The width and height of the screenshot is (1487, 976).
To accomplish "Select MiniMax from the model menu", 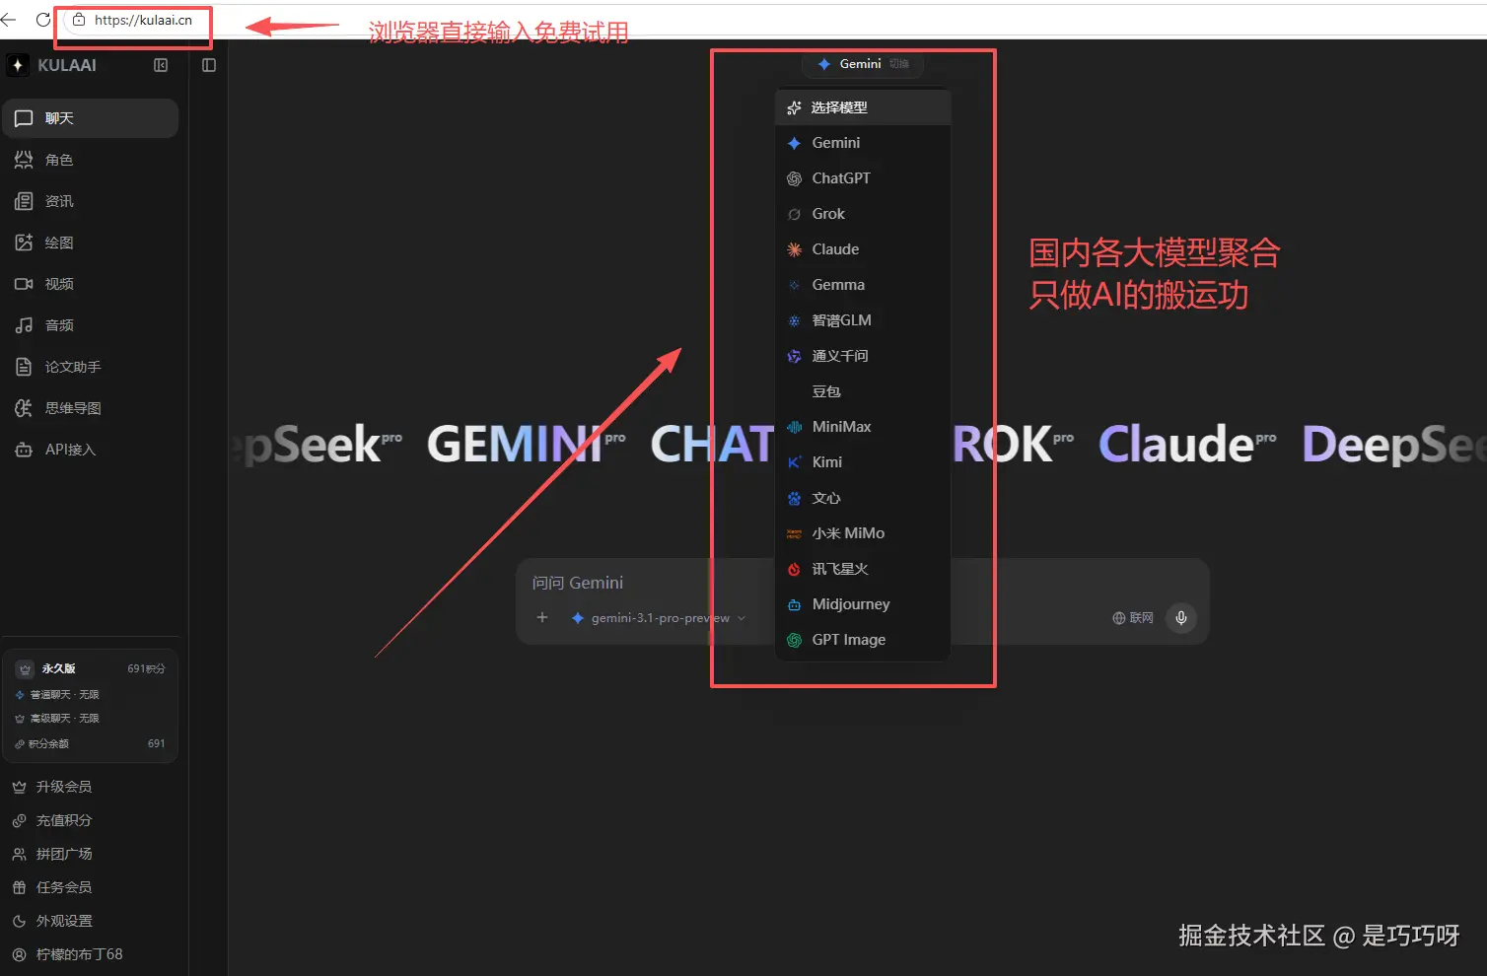I will point(841,426).
